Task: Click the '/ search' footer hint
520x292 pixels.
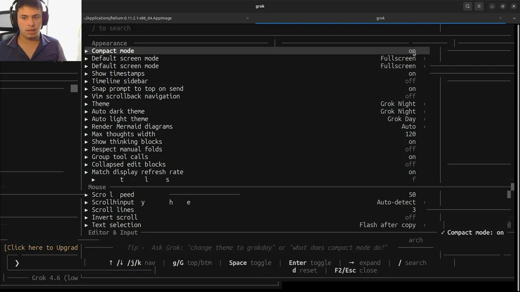Action: coord(412,263)
